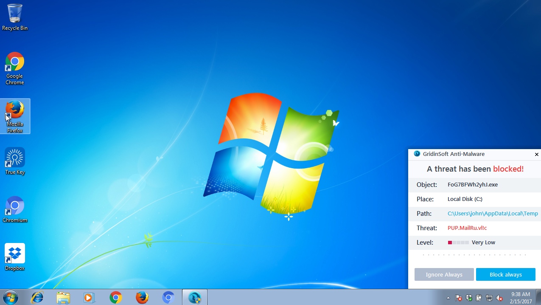
Task: Select the True Key desktop shortcut
Action: point(15,161)
